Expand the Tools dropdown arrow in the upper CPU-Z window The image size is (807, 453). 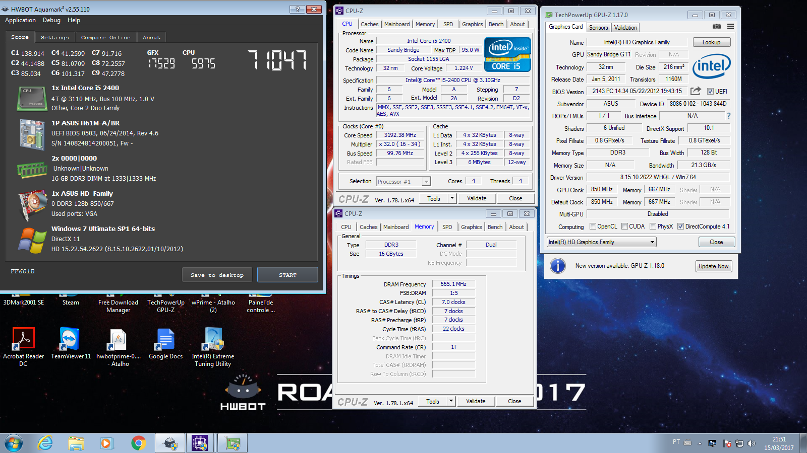(x=452, y=198)
